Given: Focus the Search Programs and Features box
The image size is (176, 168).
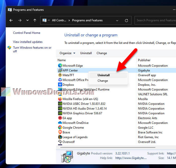Looking at the screenshot, I should [155, 20].
